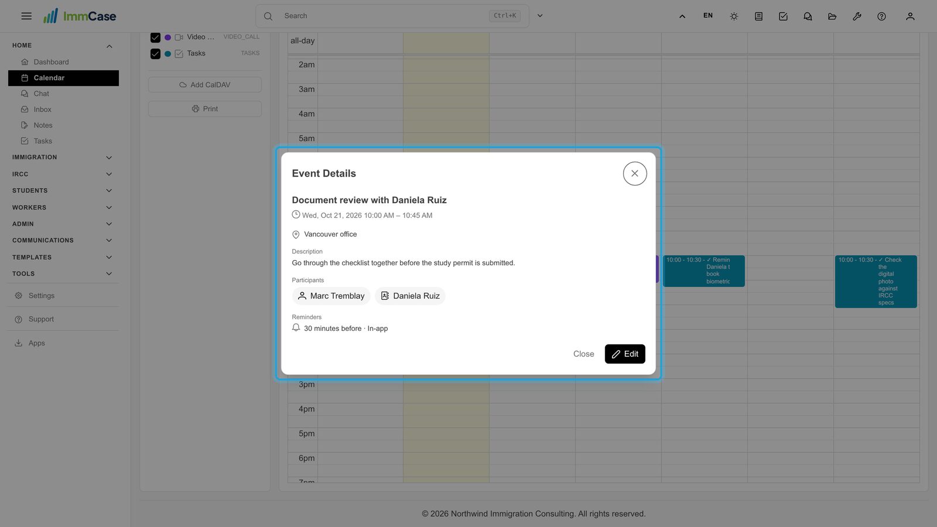
Task: Open the tasks checkbox icon in header
Action: pyautogui.click(x=783, y=16)
